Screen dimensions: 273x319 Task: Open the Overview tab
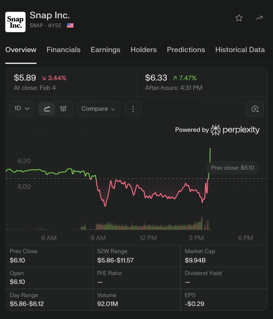click(x=21, y=50)
